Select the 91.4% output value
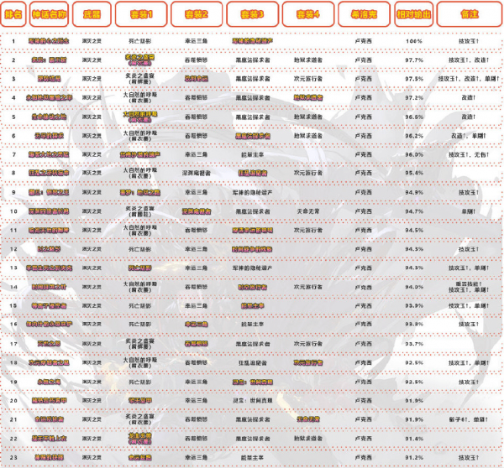The height and width of the screenshot is (468, 504). pyautogui.click(x=414, y=439)
